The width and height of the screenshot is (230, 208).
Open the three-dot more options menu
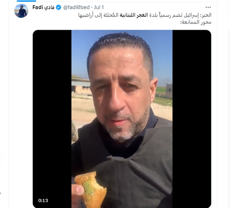[208, 7]
